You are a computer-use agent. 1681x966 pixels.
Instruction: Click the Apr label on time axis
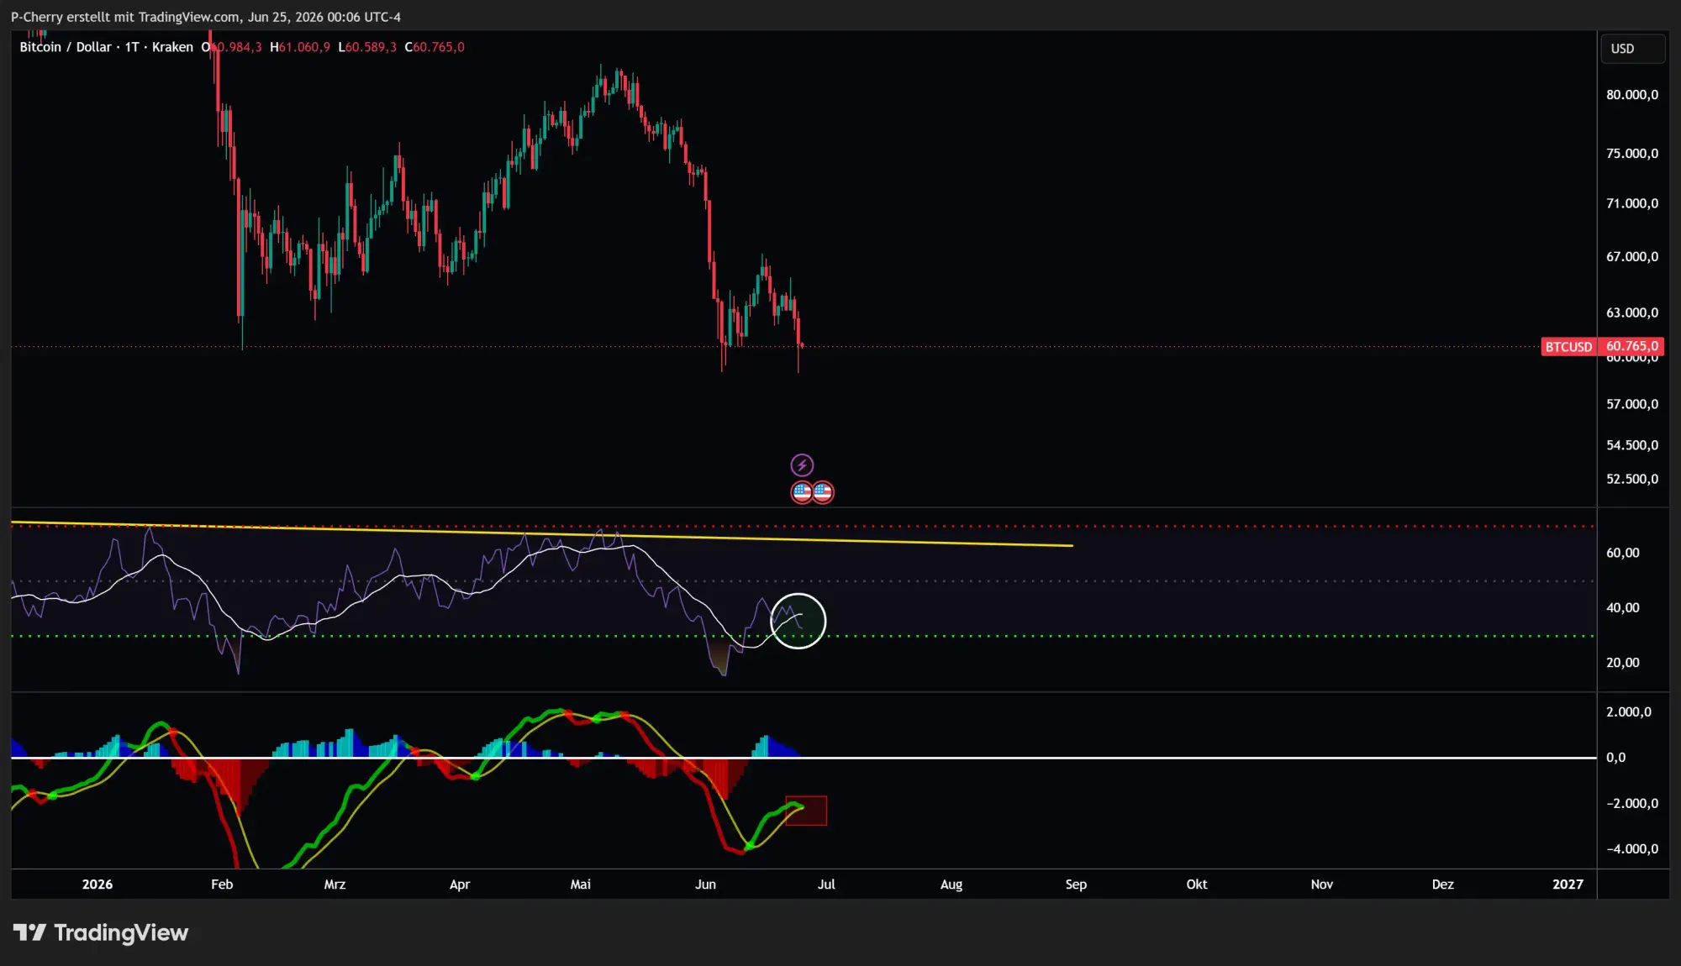tap(460, 885)
